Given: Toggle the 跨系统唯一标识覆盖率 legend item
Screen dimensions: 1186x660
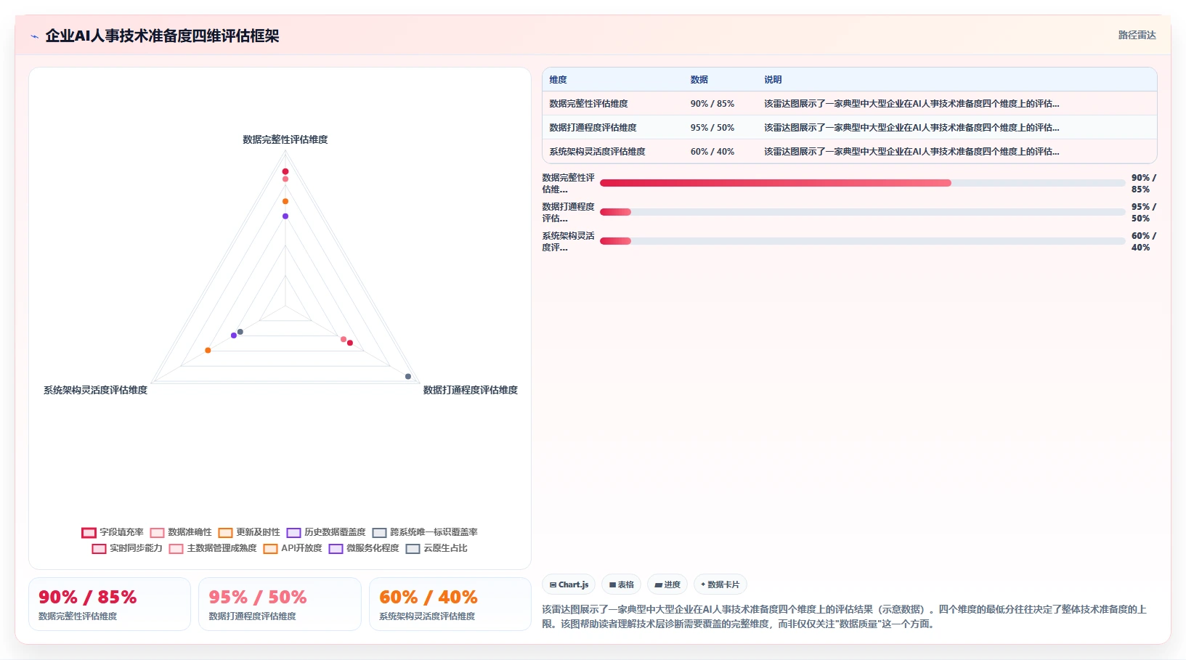Looking at the screenshot, I should [x=425, y=532].
